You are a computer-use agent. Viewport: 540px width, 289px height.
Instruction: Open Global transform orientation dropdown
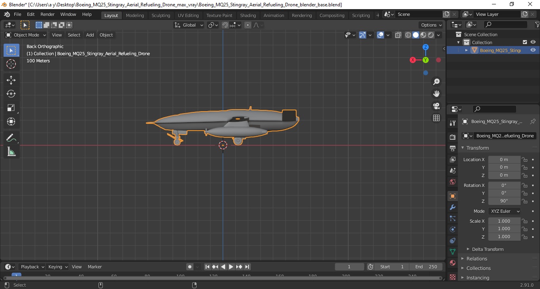(x=189, y=25)
